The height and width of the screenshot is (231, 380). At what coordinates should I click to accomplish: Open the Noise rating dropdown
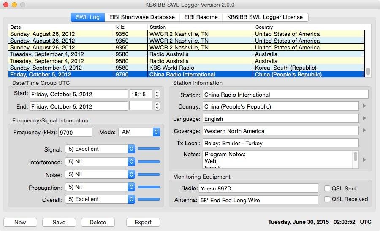[100, 174]
